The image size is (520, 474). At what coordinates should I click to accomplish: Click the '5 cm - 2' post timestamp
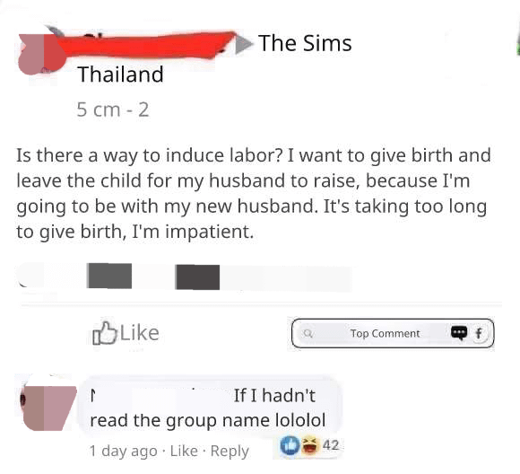pyautogui.click(x=113, y=110)
